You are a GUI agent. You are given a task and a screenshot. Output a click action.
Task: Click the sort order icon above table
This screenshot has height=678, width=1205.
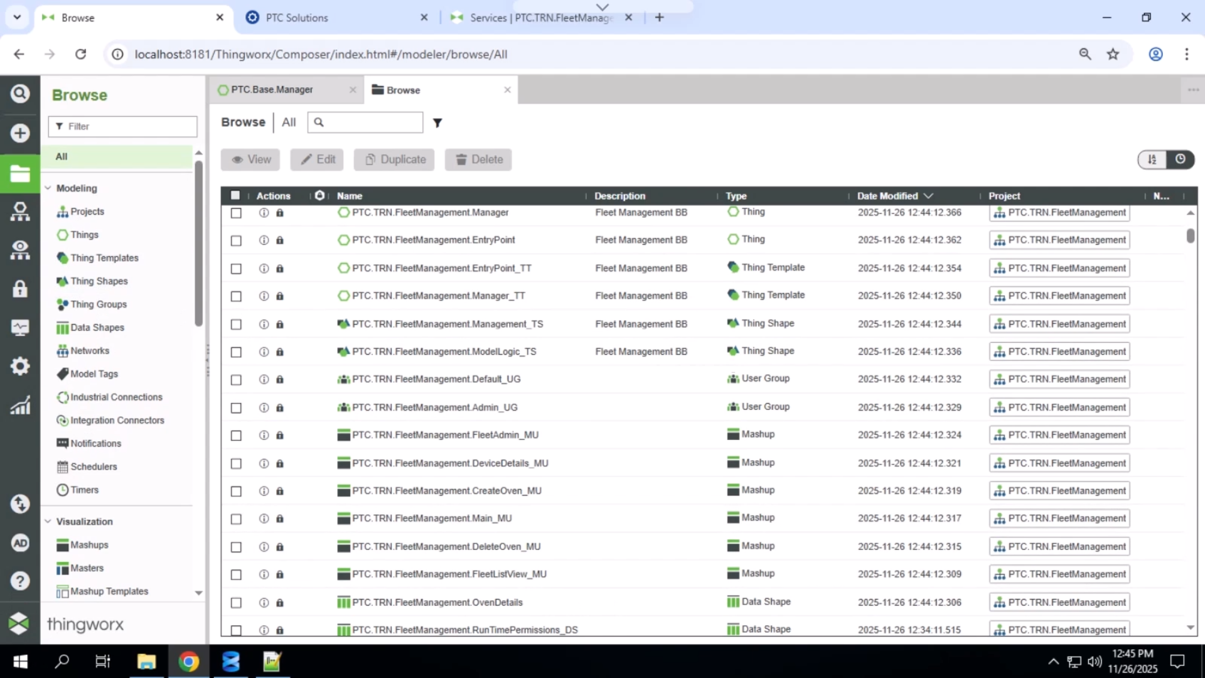click(x=1152, y=159)
